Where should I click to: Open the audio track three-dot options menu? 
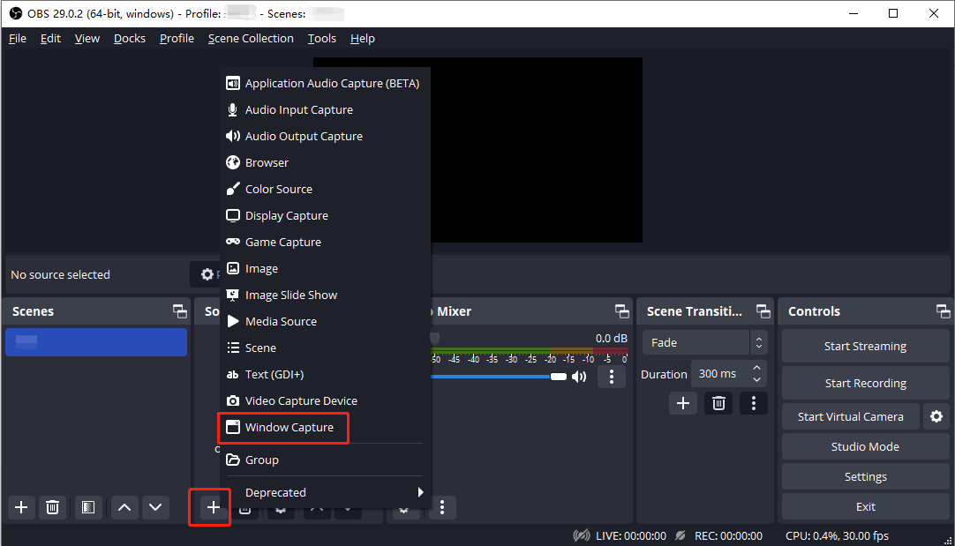612,377
